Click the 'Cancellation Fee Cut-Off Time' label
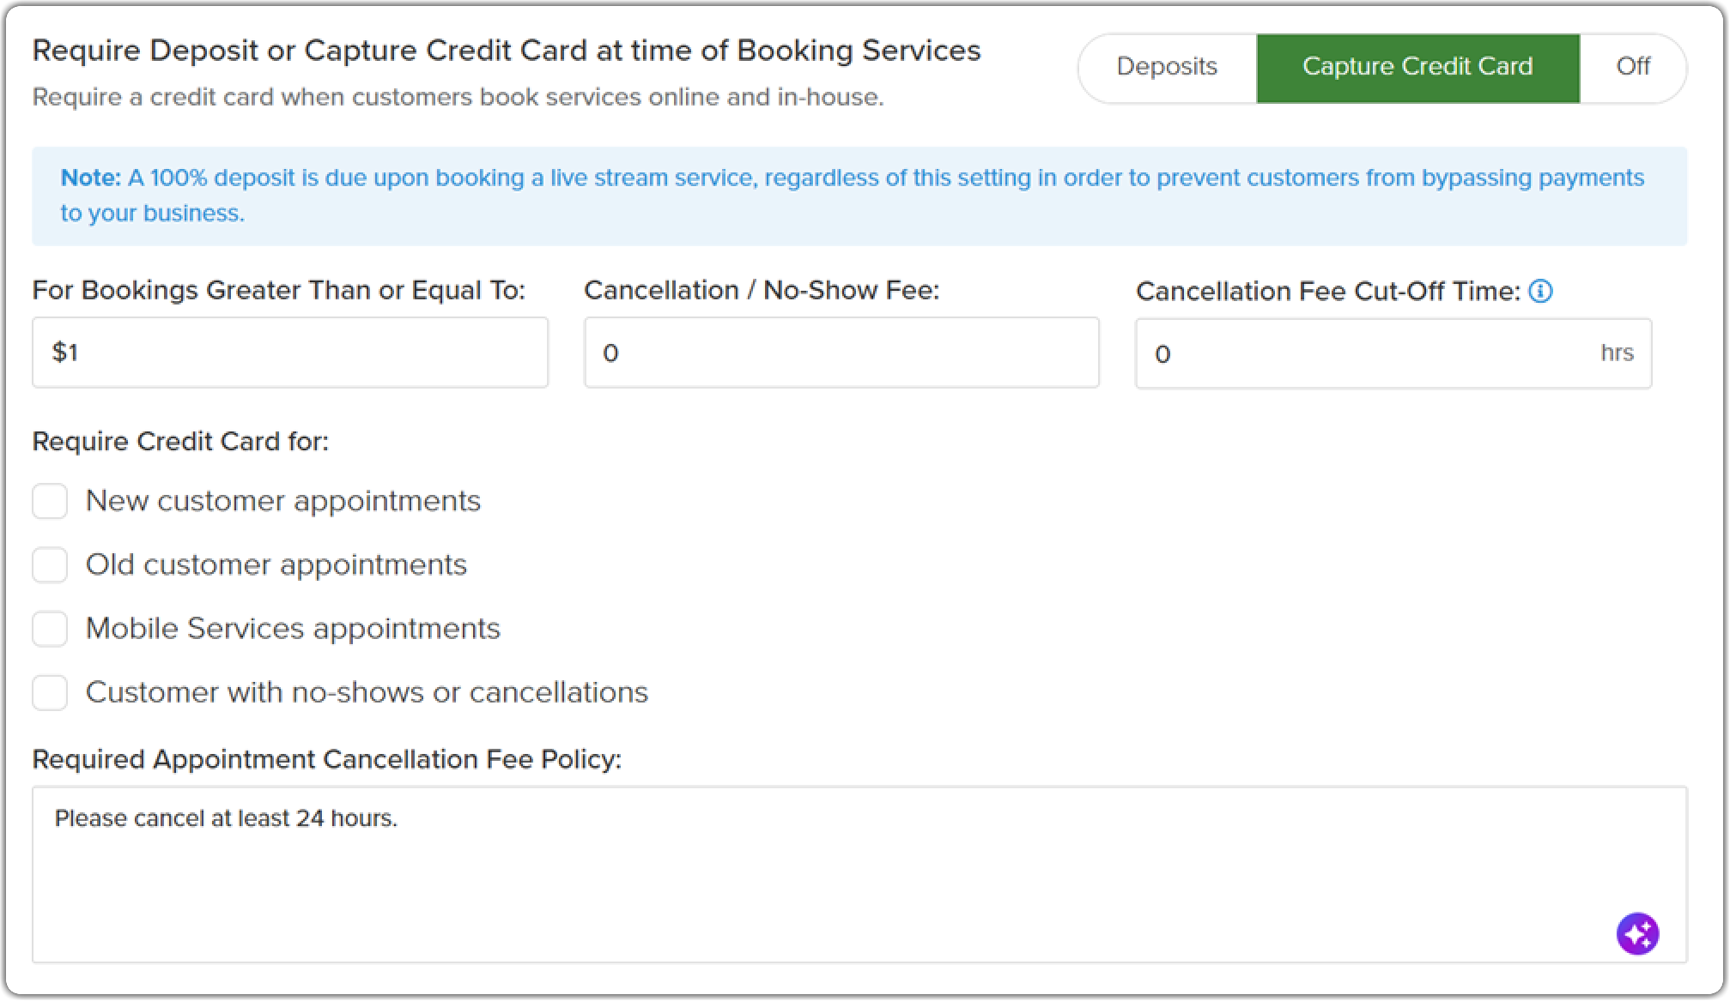1730x1001 pixels. [x=1327, y=292]
